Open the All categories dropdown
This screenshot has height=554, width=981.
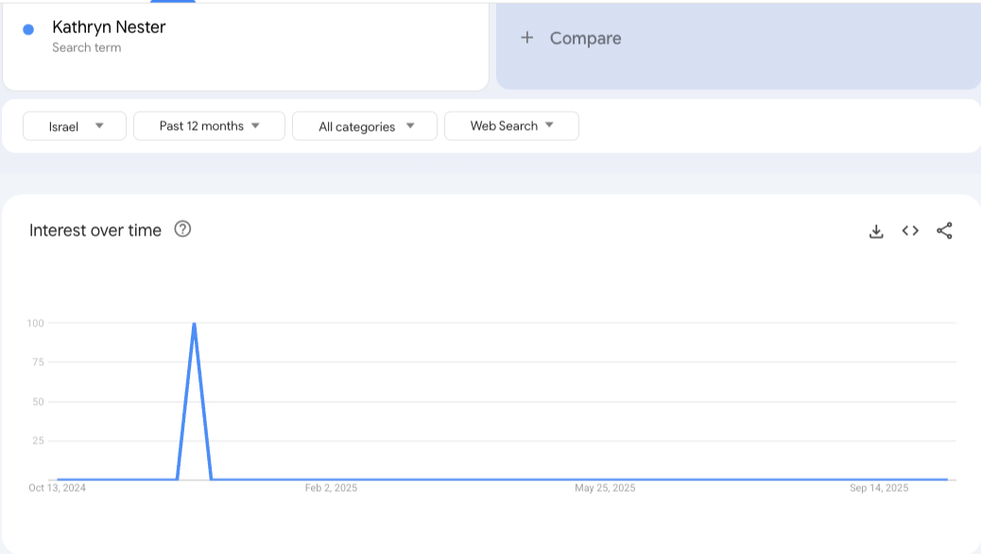(x=365, y=126)
